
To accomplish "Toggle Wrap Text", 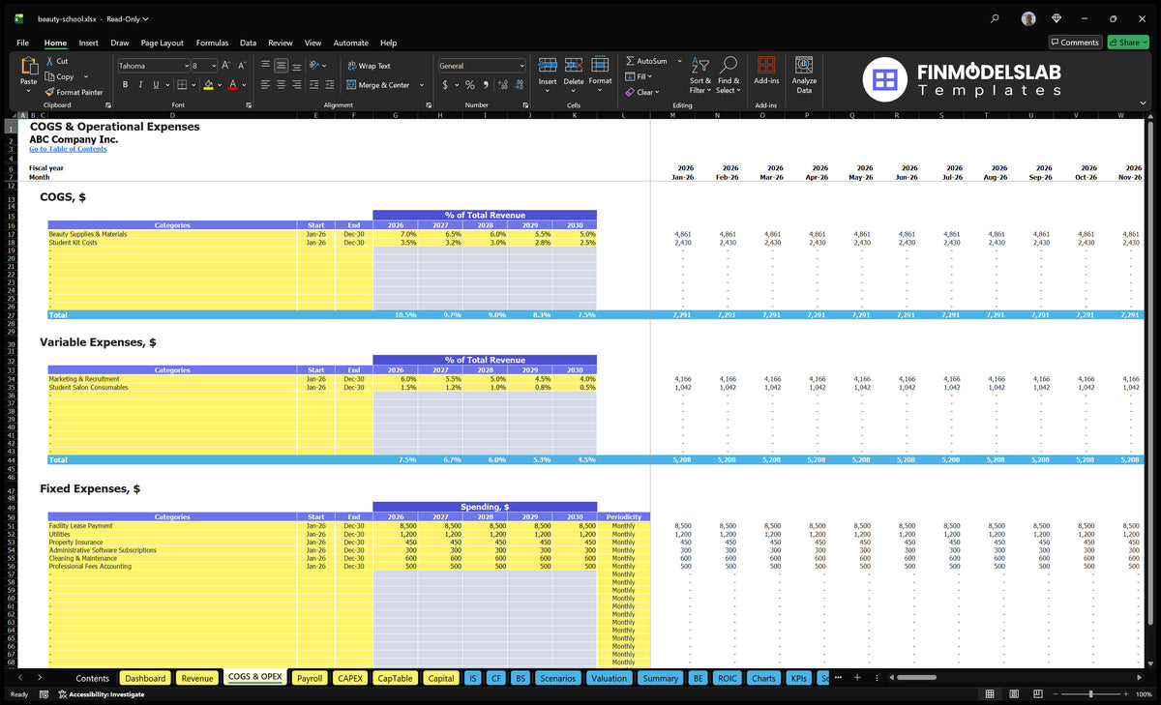I will click(x=369, y=66).
